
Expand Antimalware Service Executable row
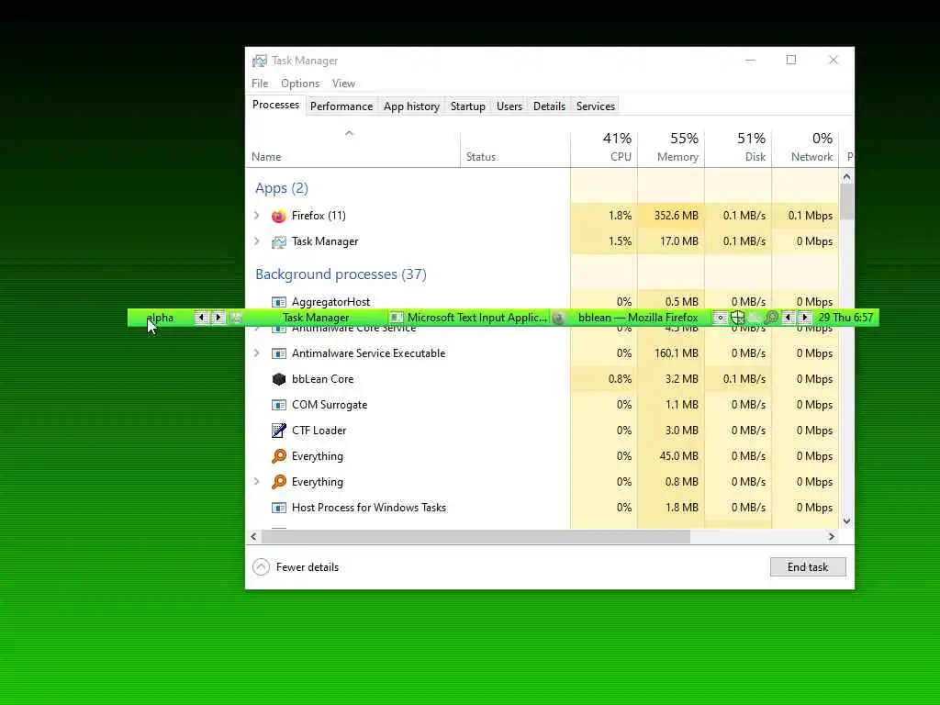click(x=257, y=353)
